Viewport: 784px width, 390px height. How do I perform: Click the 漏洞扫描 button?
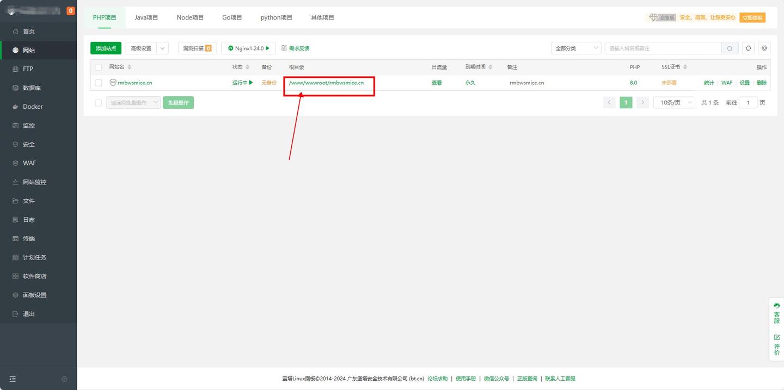pyautogui.click(x=198, y=48)
